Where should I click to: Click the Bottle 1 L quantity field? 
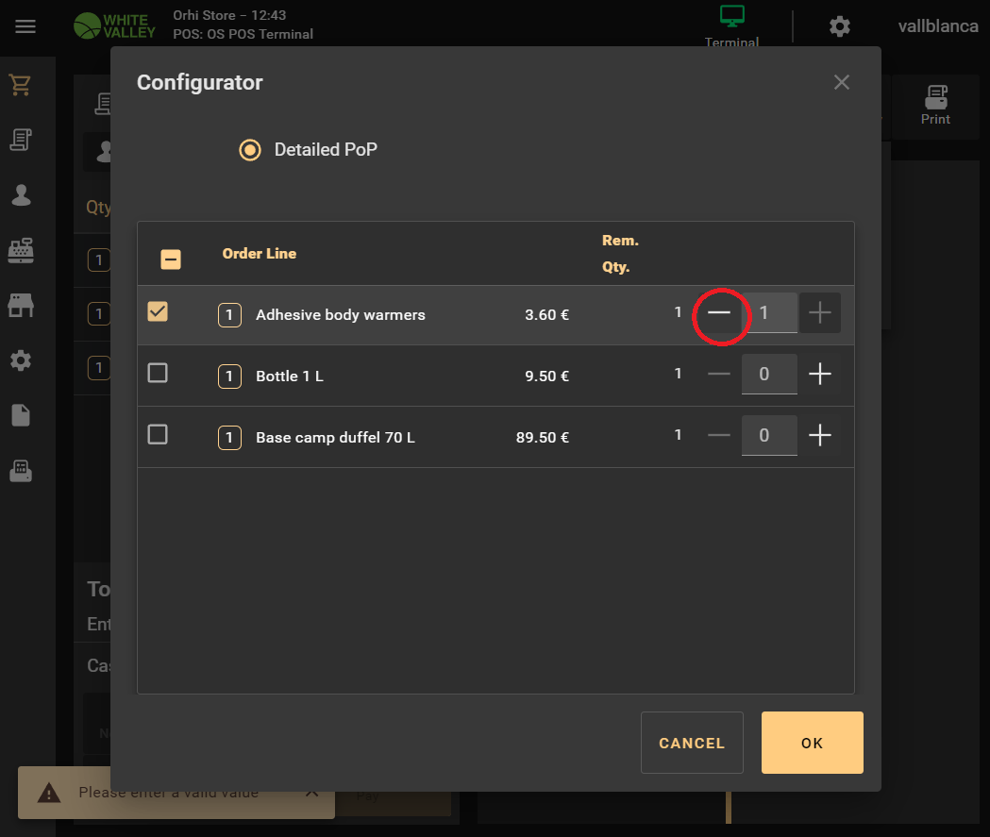[769, 374]
